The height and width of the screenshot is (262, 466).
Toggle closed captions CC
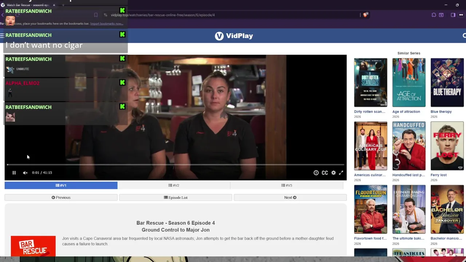coord(325,173)
